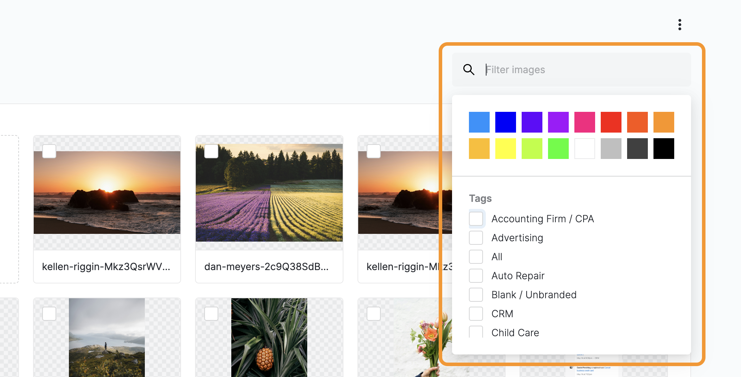Choose the bright yellow color swatch
Image resolution: width=741 pixels, height=377 pixels.
pyautogui.click(x=505, y=148)
